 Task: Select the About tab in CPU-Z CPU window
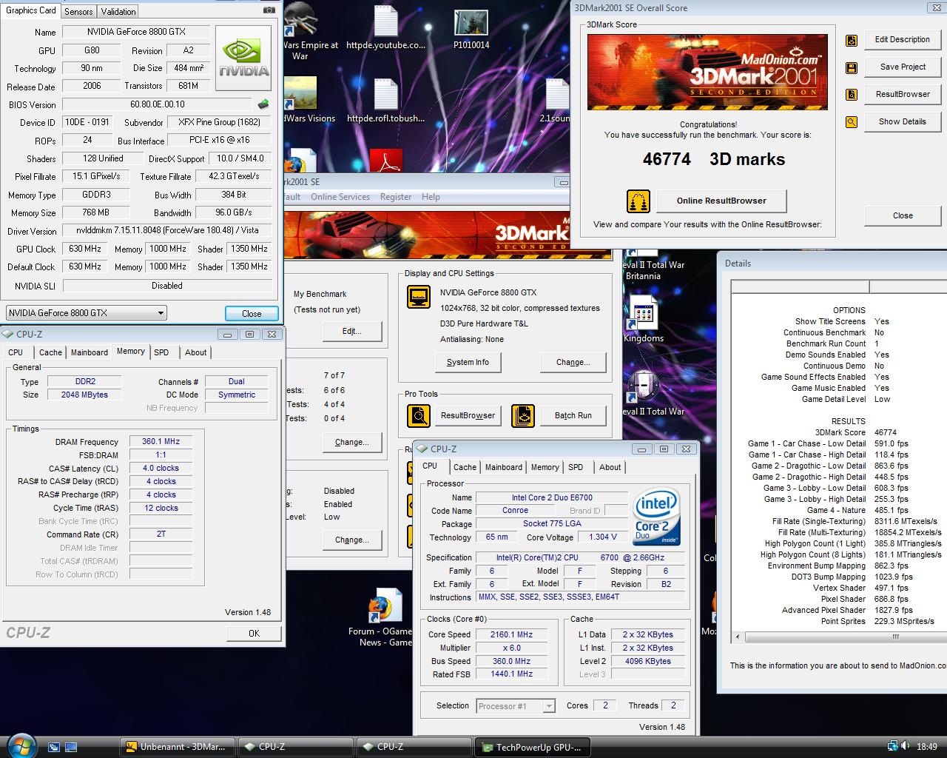pyautogui.click(x=610, y=467)
